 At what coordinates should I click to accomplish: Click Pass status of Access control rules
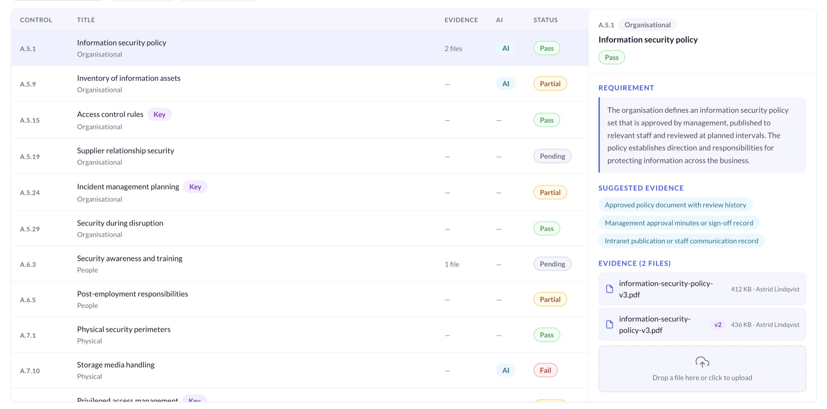[547, 120]
